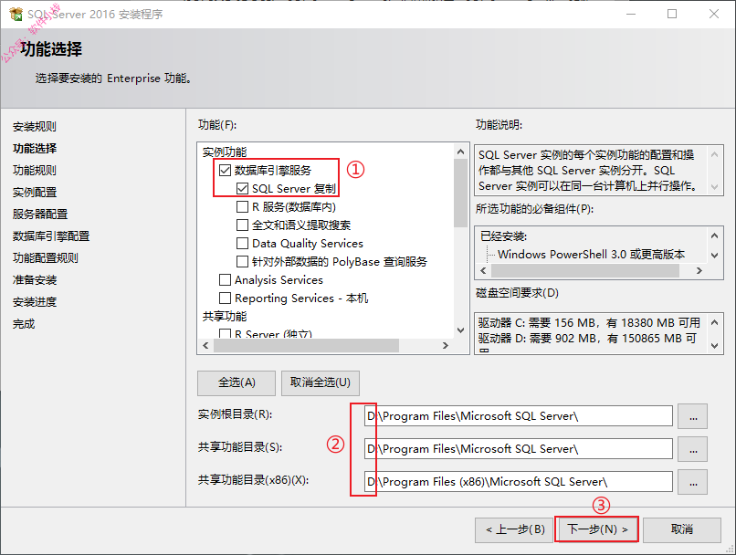Click the 实例功能 group header
736x555 pixels.
pyautogui.click(x=225, y=152)
